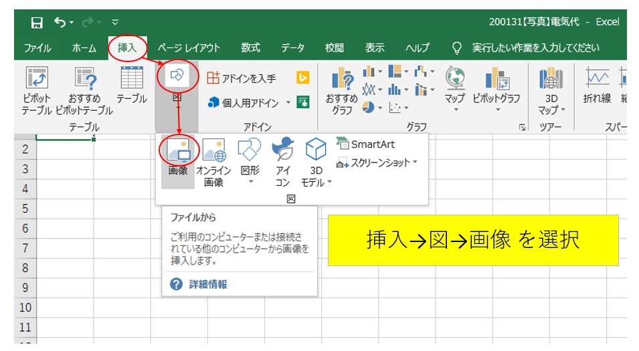Insert a ピボットテーブル
This screenshot has height=351, width=639.
(x=37, y=91)
